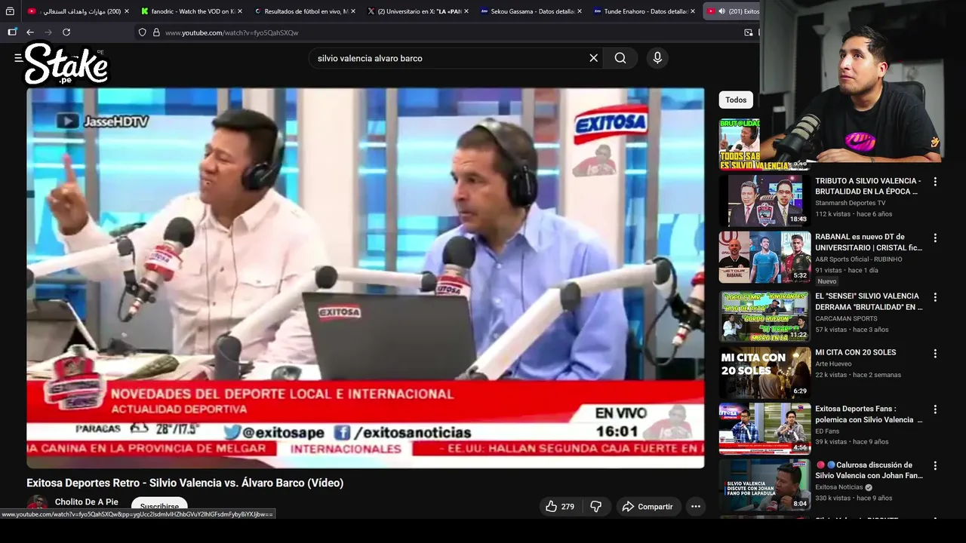Open options for TRIBUTO A SILVIO VALENCIA video
The width and height of the screenshot is (966, 543).
pyautogui.click(x=935, y=182)
